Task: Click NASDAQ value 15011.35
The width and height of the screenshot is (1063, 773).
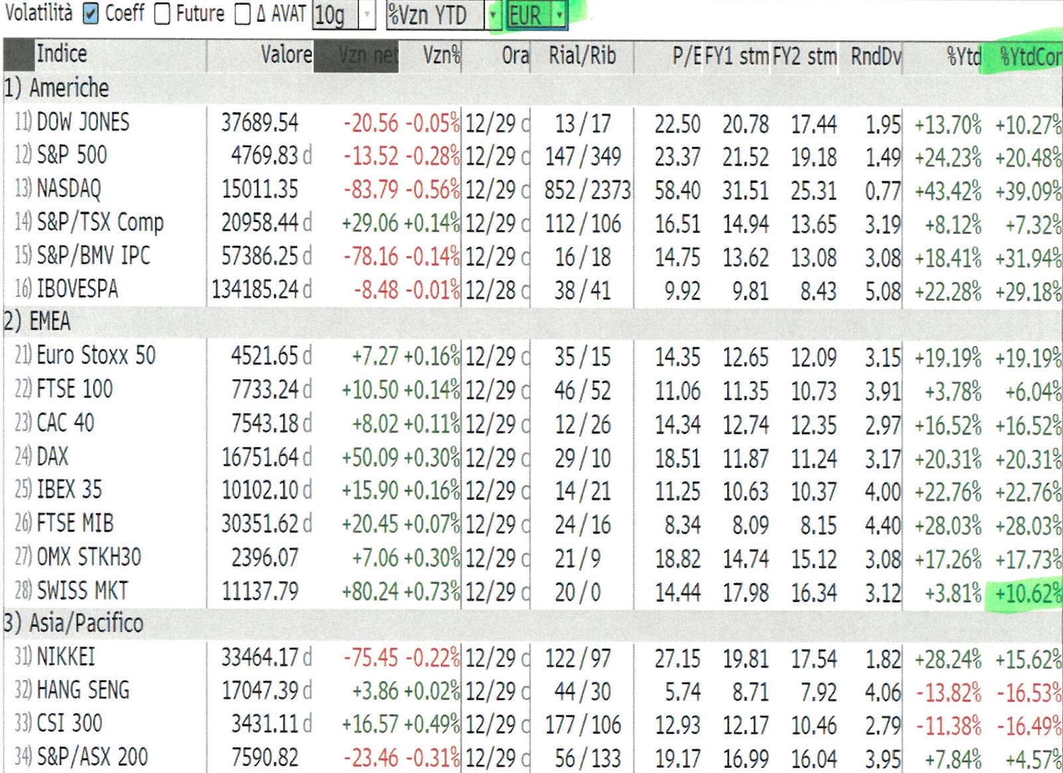Action: point(260,189)
